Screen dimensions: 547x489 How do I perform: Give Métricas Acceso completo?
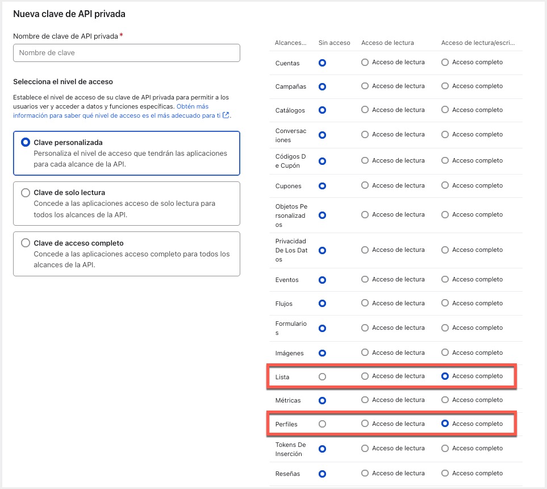coord(445,400)
